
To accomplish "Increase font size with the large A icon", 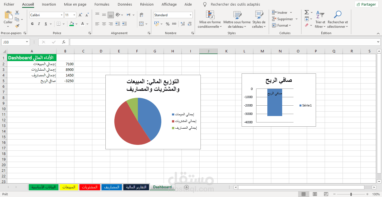I will [x=80, y=15].
